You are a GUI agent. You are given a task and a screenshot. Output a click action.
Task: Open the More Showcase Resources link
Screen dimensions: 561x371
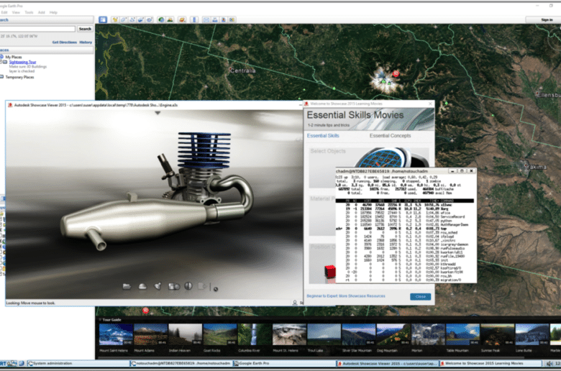[x=362, y=296]
